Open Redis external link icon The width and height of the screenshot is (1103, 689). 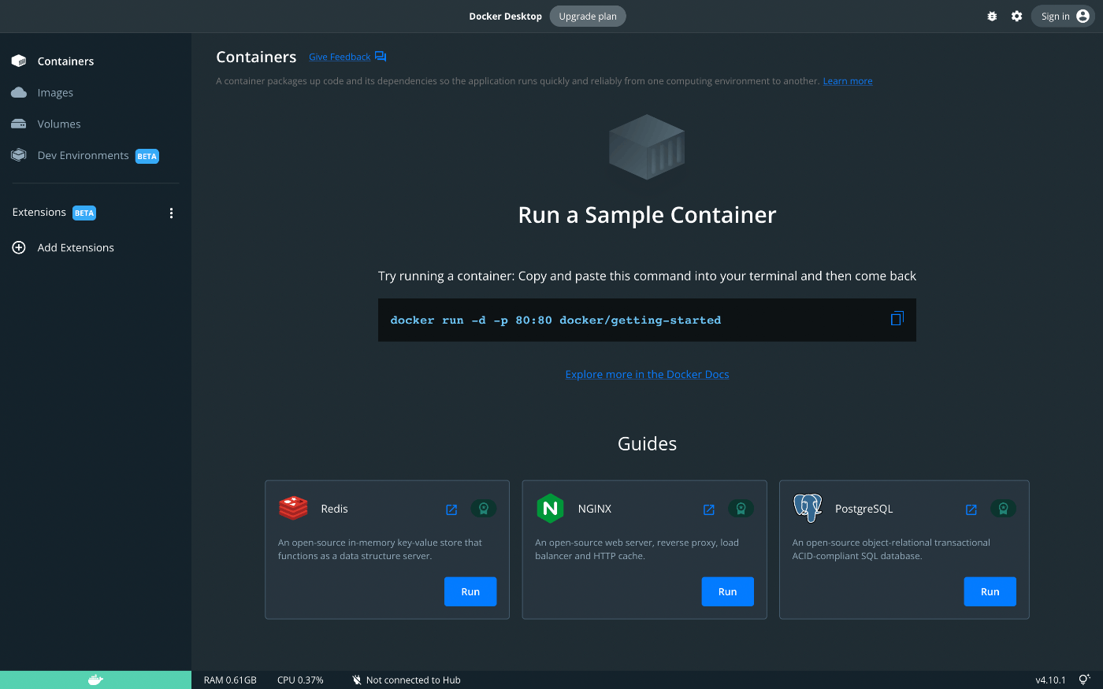click(451, 509)
